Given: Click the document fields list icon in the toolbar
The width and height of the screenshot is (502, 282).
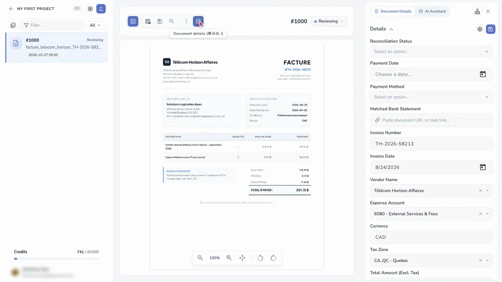Looking at the screenshot, I should (148, 21).
